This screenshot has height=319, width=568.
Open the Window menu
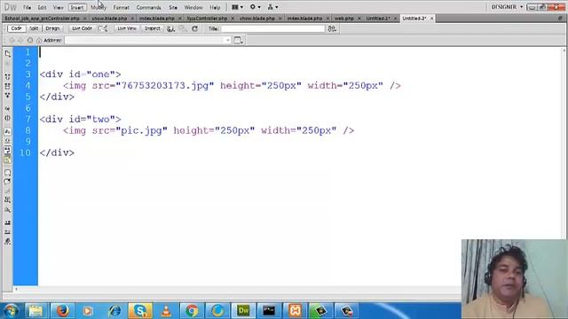193,7
